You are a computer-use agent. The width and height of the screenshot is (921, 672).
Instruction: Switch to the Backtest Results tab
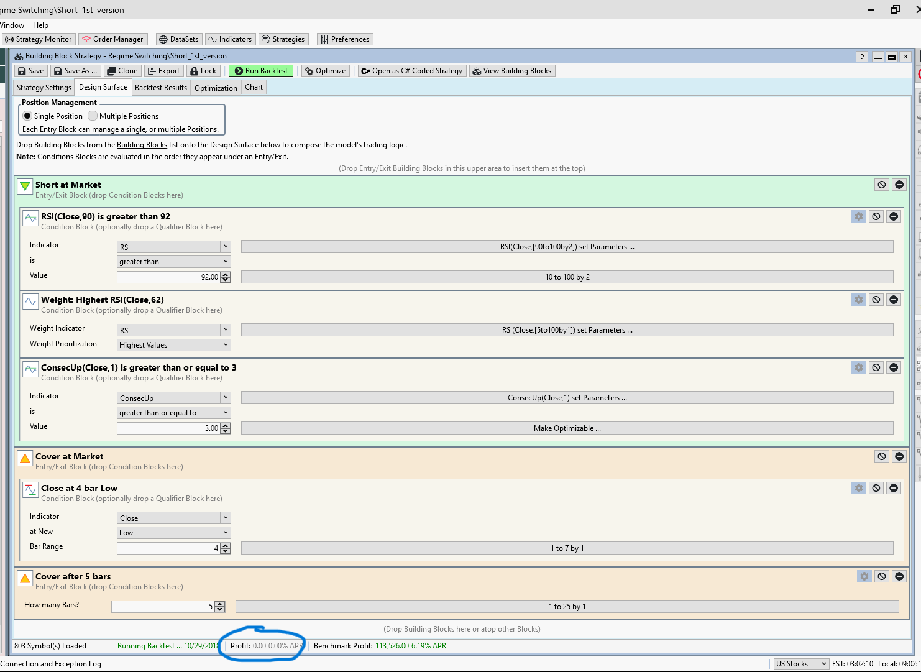[x=161, y=88]
